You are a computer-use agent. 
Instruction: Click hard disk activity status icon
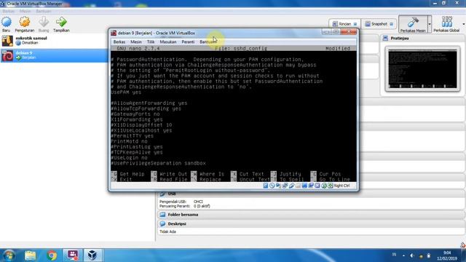click(265, 186)
